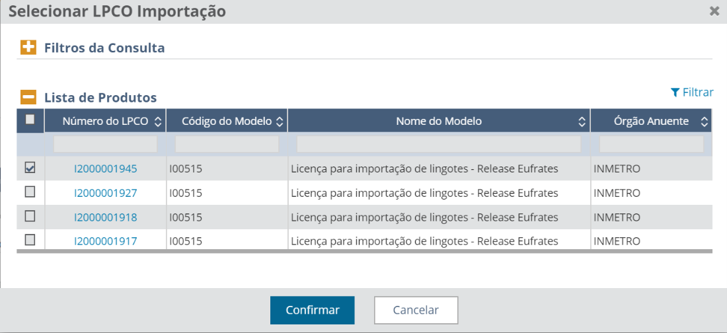The image size is (727, 333).
Task: Sort by Nome do Modelo column
Action: 582,122
